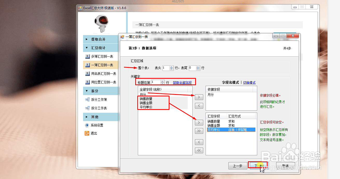Open 同位置汇总到一表 in the sidebar
The height and width of the screenshot is (179, 340).
(x=104, y=82)
